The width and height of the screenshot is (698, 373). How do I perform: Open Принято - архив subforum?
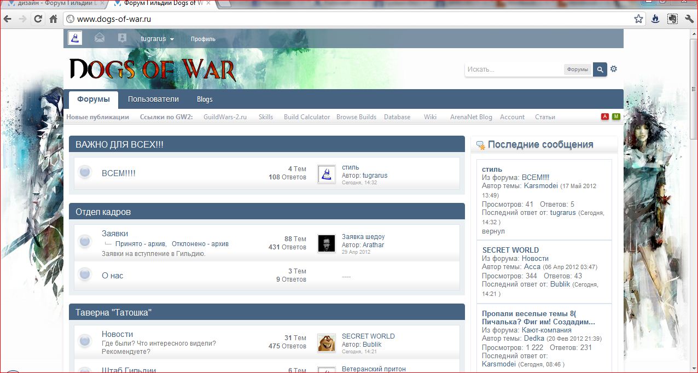[x=141, y=244]
